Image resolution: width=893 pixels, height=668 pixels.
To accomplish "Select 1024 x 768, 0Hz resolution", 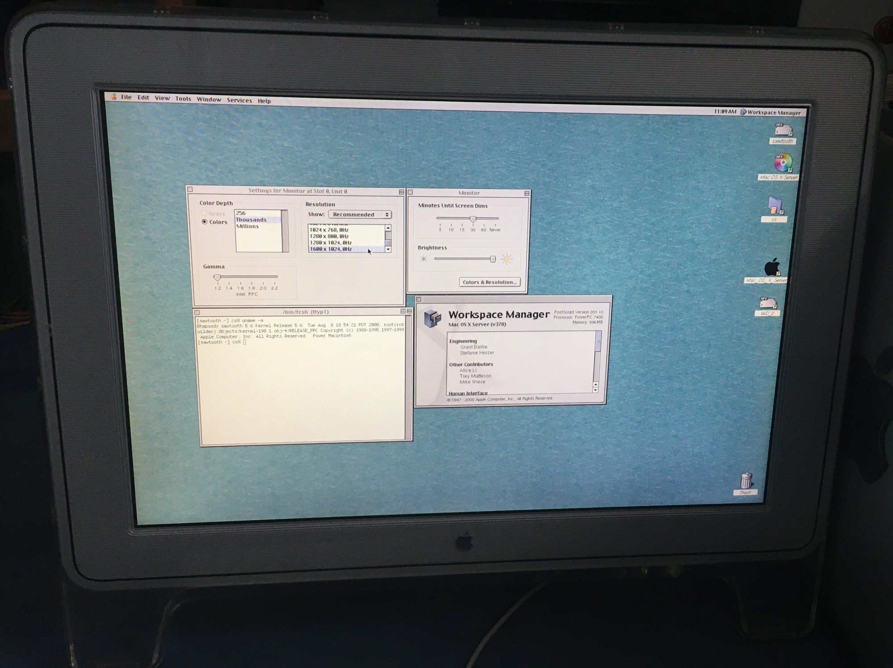I will point(346,230).
